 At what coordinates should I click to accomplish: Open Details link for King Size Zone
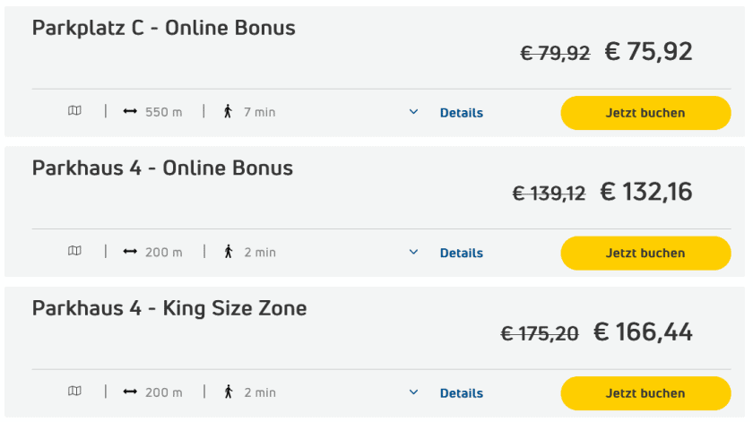coord(461,392)
